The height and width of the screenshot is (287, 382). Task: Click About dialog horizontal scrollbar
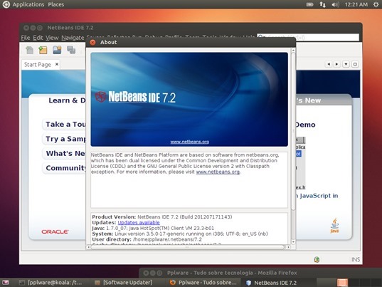coord(187,247)
